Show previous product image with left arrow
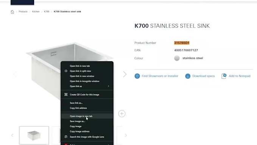This screenshot has width=257, height=145. click(x=15, y=74)
